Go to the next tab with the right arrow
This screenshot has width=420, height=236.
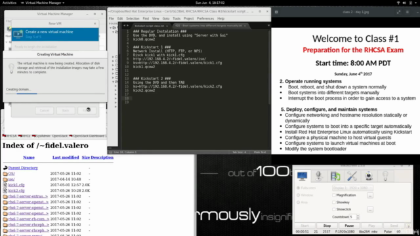[x=127, y=26]
